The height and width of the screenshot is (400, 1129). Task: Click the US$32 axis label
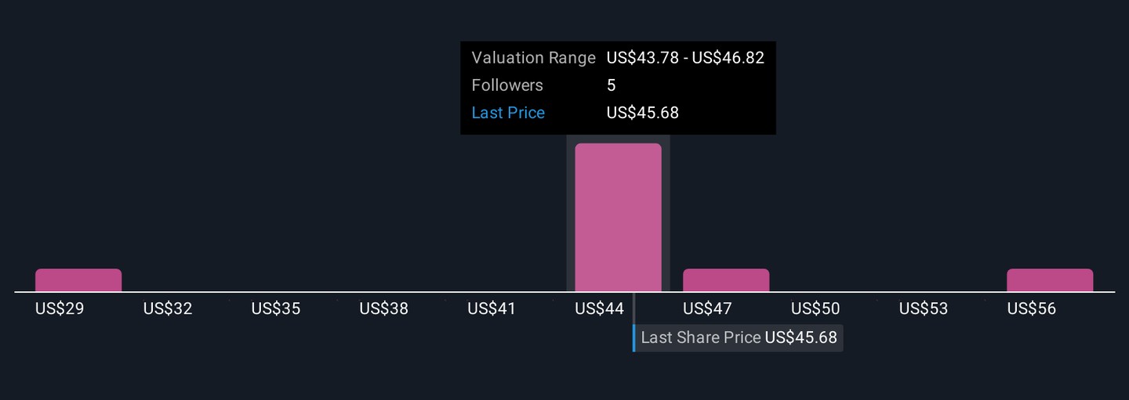tap(168, 309)
